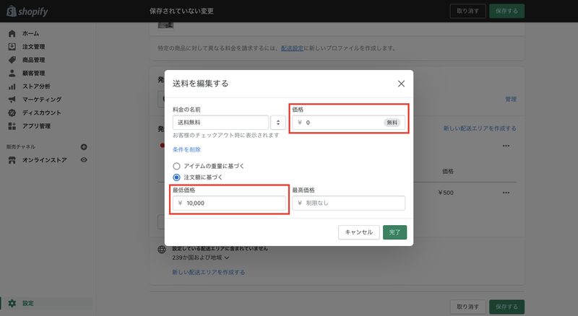Open the rate name preset selector
This screenshot has width=578, height=316.
click(278, 122)
